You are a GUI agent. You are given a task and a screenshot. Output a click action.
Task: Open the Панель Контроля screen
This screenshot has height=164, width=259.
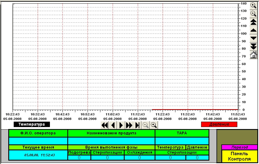(239, 156)
